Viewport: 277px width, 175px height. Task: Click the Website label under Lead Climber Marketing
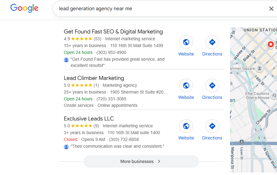(x=186, y=97)
